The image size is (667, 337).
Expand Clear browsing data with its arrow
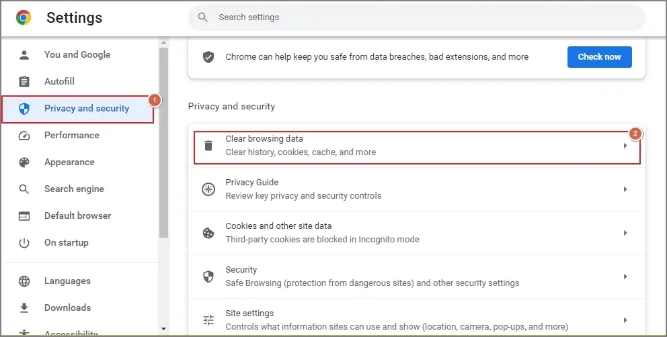[x=625, y=146]
